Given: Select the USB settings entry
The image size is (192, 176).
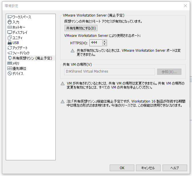Looking at the screenshot, I should 15,43.
